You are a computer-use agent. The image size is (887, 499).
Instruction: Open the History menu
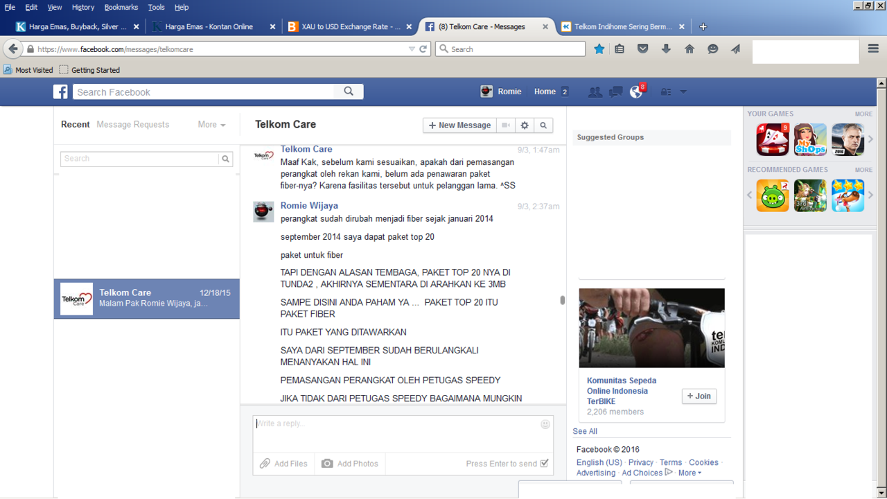82,7
